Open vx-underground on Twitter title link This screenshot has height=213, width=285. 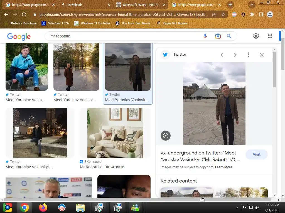(x=200, y=156)
